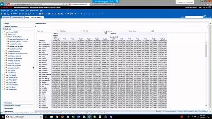This screenshot has width=212, height=119.
Task: Open the Administration menu
Action: click(x=34, y=11)
